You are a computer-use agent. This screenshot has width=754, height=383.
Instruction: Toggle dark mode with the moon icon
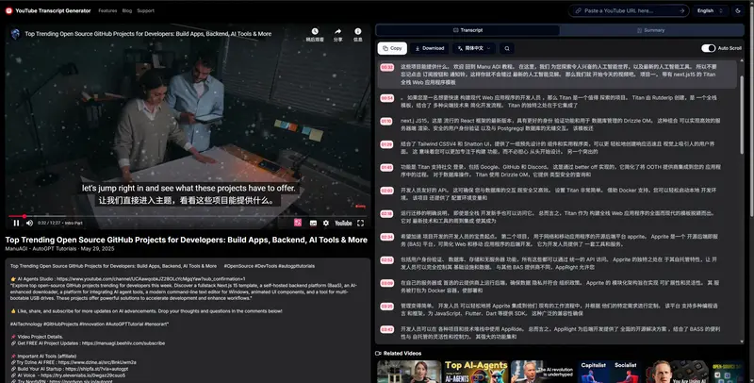(738, 10)
